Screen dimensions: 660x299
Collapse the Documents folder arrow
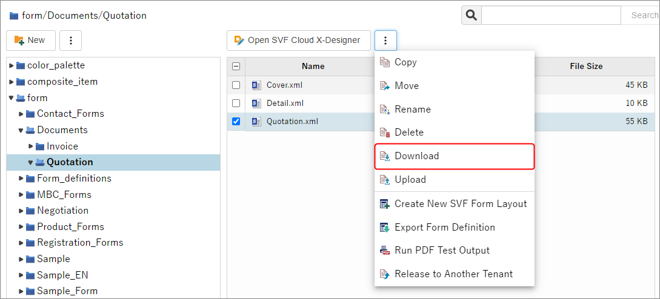(21, 130)
